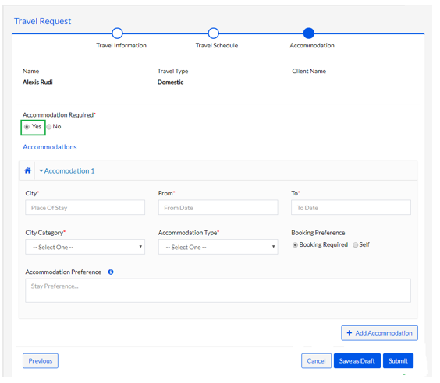Click the plus icon in Add Accommodation
The width and height of the screenshot is (440, 383).
tap(350, 333)
